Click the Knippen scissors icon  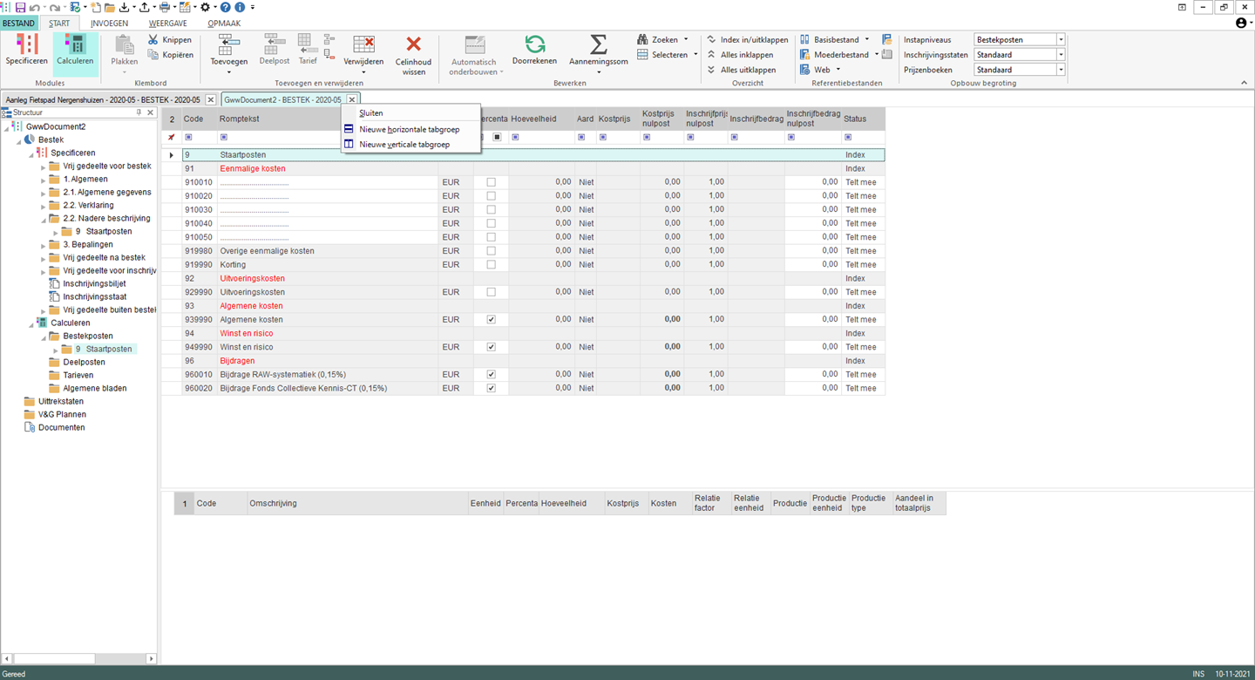(x=153, y=40)
